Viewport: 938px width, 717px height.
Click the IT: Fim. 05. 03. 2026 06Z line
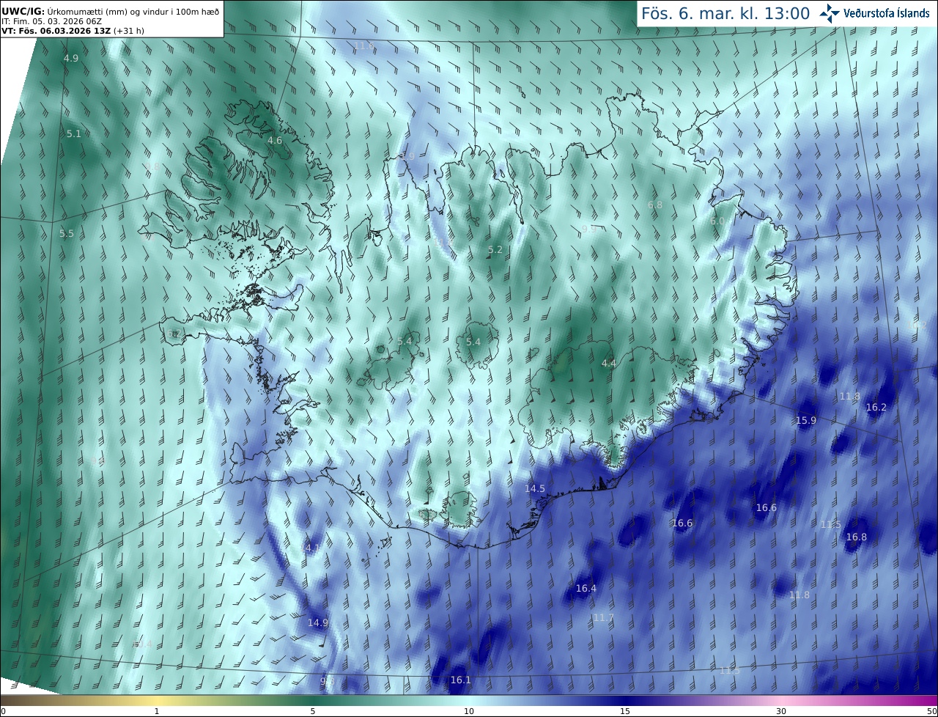(x=51, y=21)
